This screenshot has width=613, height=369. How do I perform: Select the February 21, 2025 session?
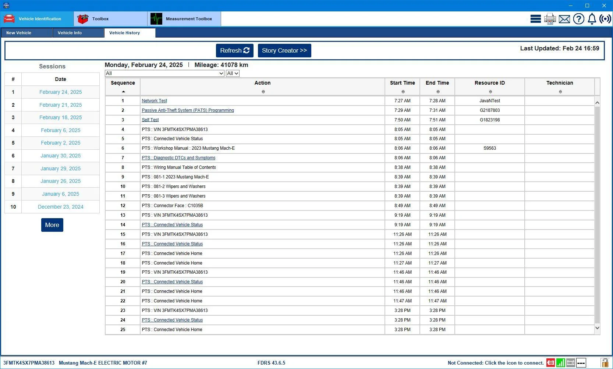(61, 105)
